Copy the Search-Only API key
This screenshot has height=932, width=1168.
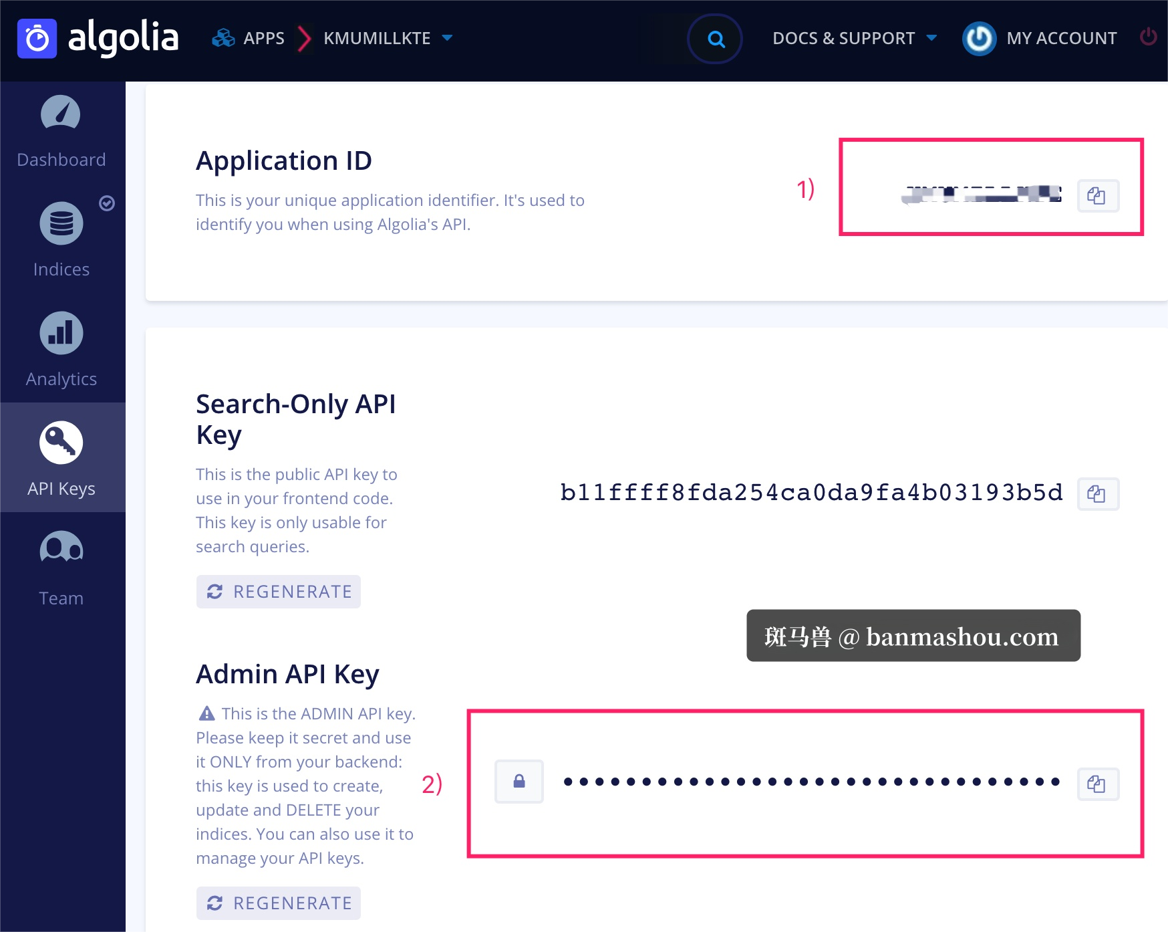point(1098,494)
